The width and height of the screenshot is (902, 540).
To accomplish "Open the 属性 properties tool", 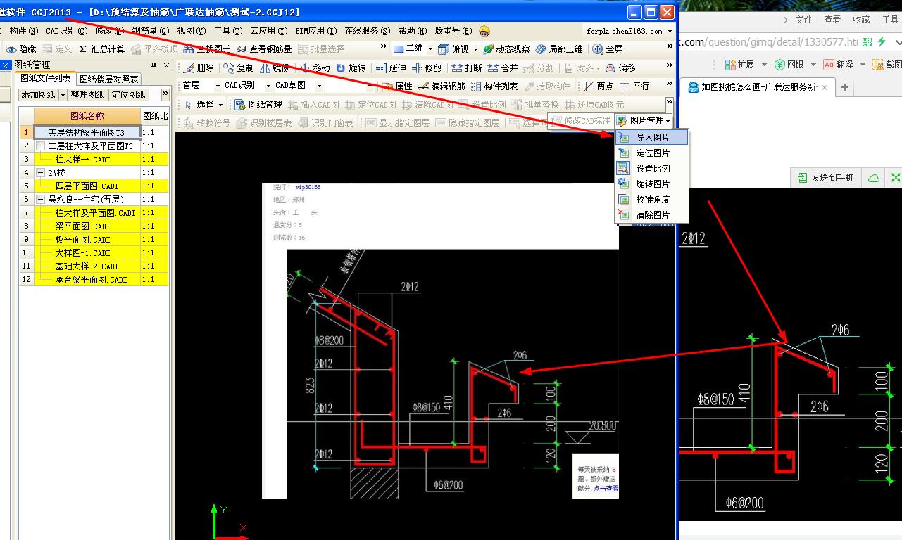I will pos(397,86).
